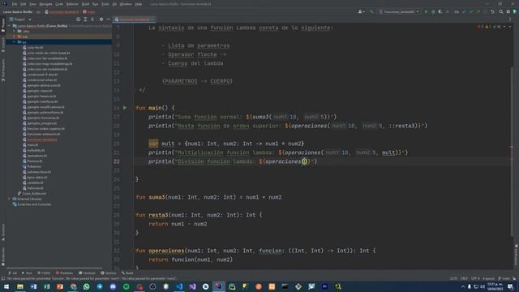The width and height of the screenshot is (519, 292).
Task: Open Chrome from the taskbar
Action: pos(73,286)
